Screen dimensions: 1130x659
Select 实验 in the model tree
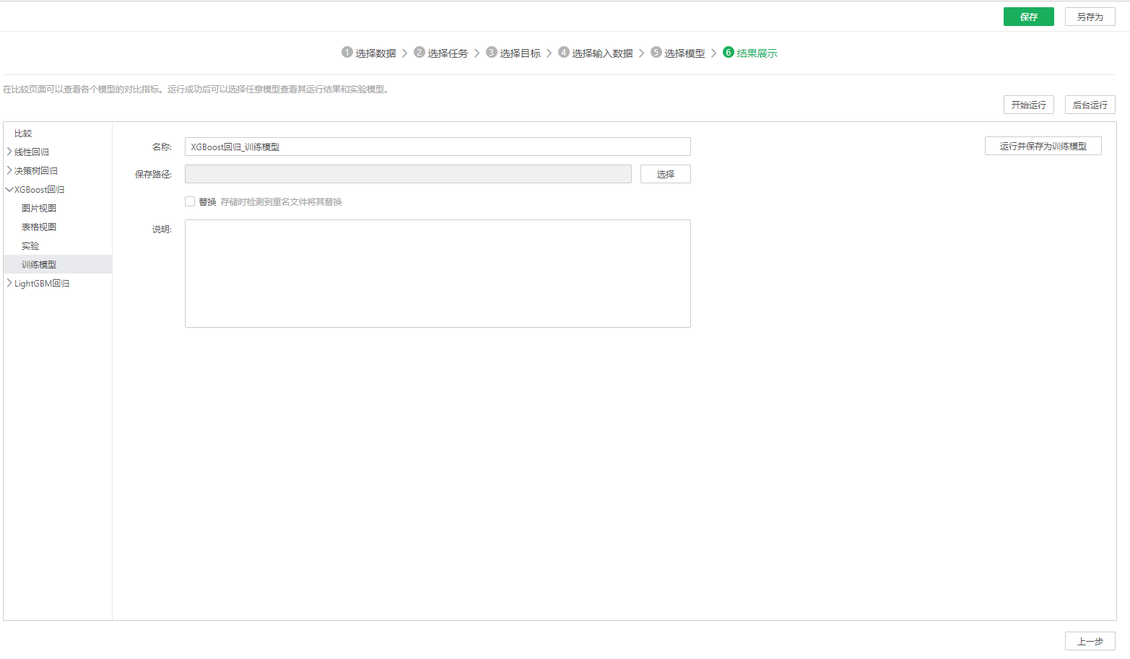coord(30,246)
